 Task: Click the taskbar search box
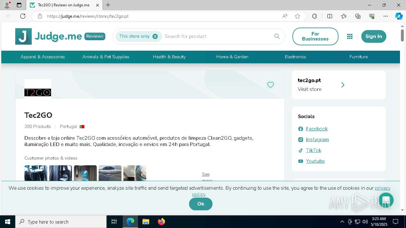coord(61,222)
